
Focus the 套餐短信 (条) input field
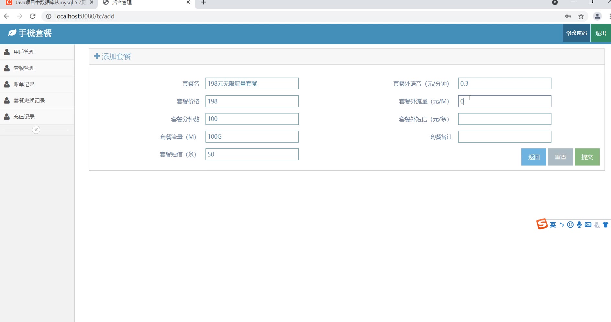pyautogui.click(x=252, y=154)
